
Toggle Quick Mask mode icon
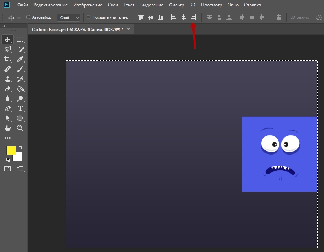pos(7,169)
